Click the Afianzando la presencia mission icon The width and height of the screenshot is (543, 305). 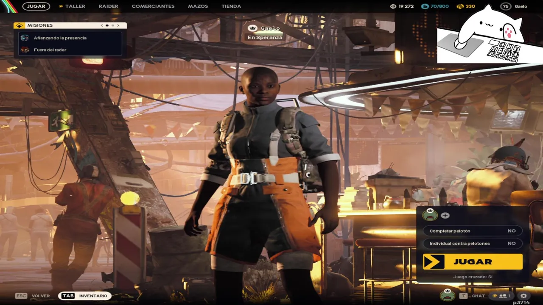tap(25, 38)
